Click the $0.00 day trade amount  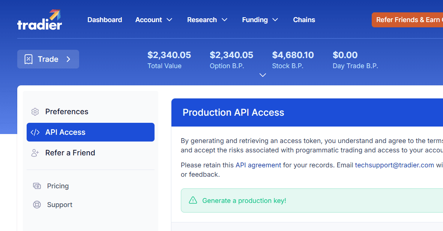pyautogui.click(x=345, y=55)
